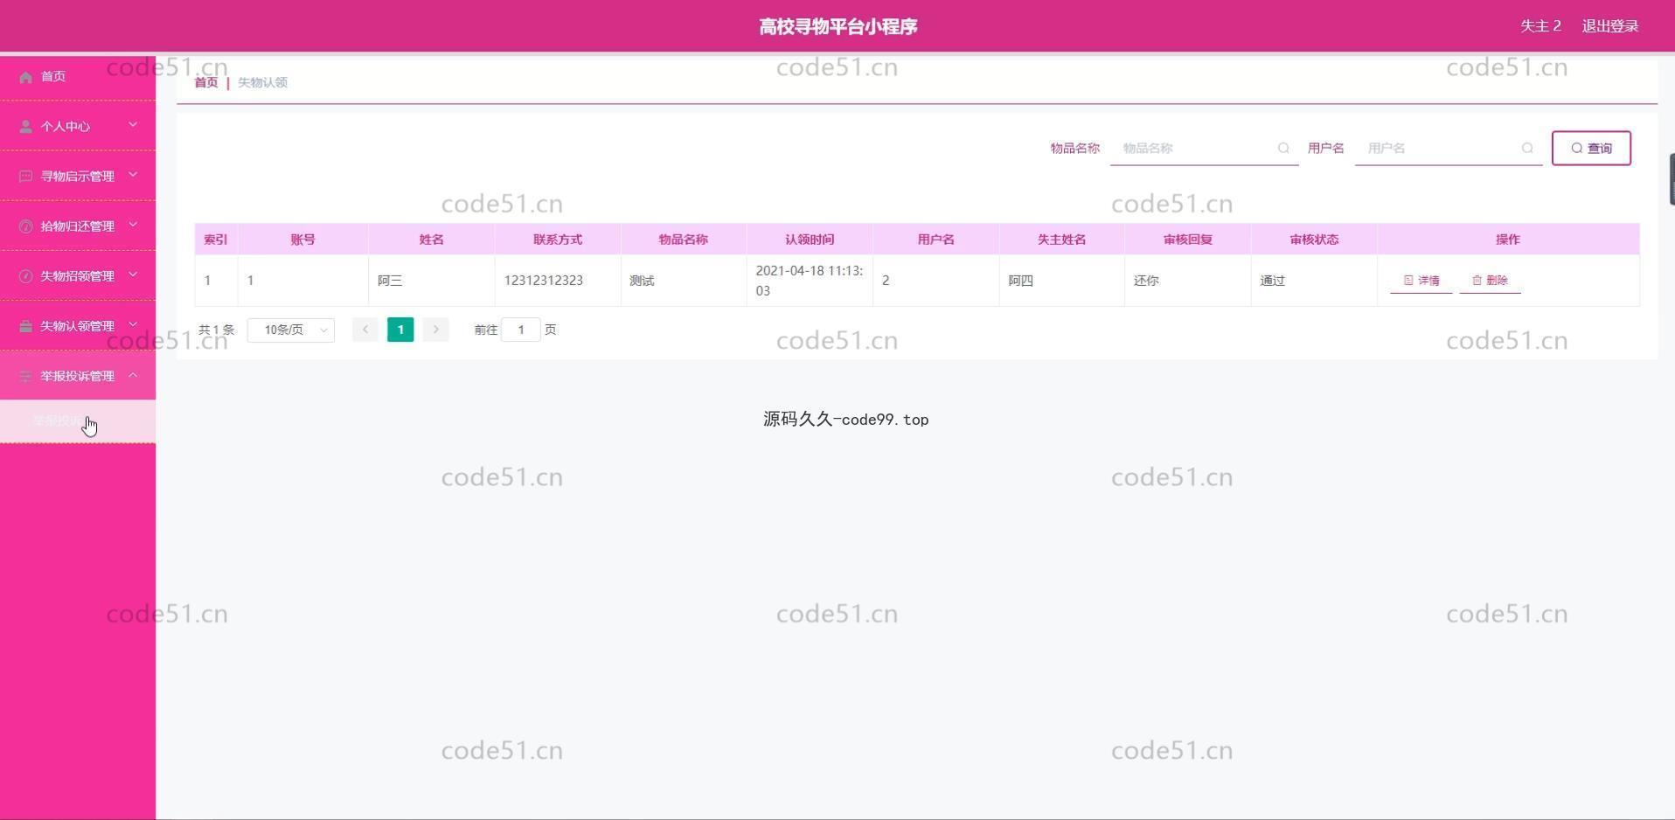Click 删除 button for 阿三 row
Viewport: 1675px width, 820px height.
pyautogui.click(x=1491, y=281)
